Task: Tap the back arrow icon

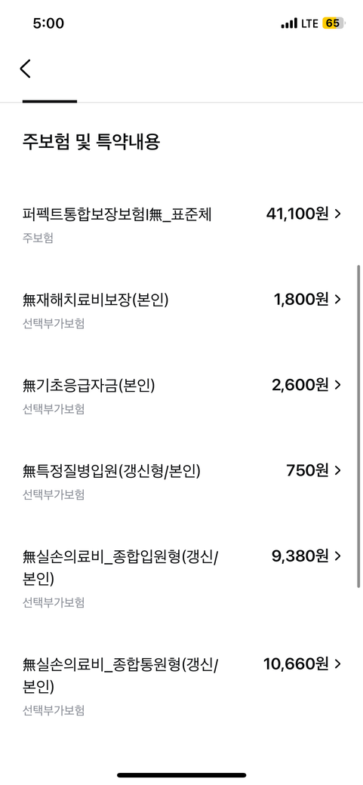Action: [26, 68]
